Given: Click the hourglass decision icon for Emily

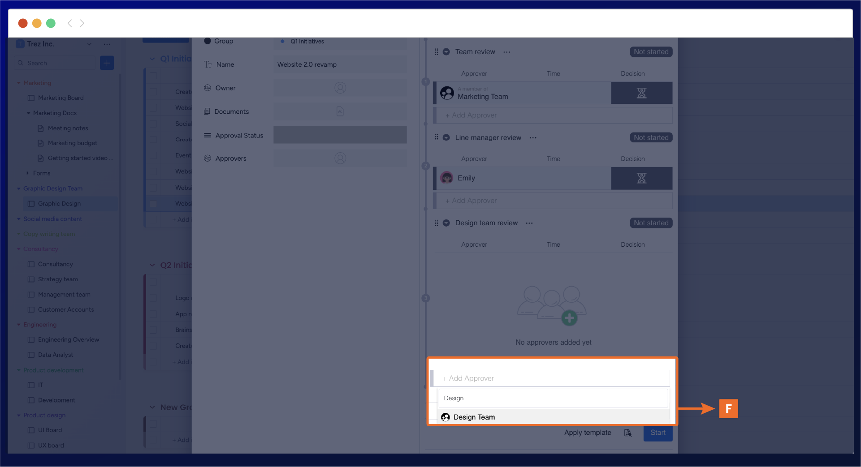Looking at the screenshot, I should coord(641,178).
